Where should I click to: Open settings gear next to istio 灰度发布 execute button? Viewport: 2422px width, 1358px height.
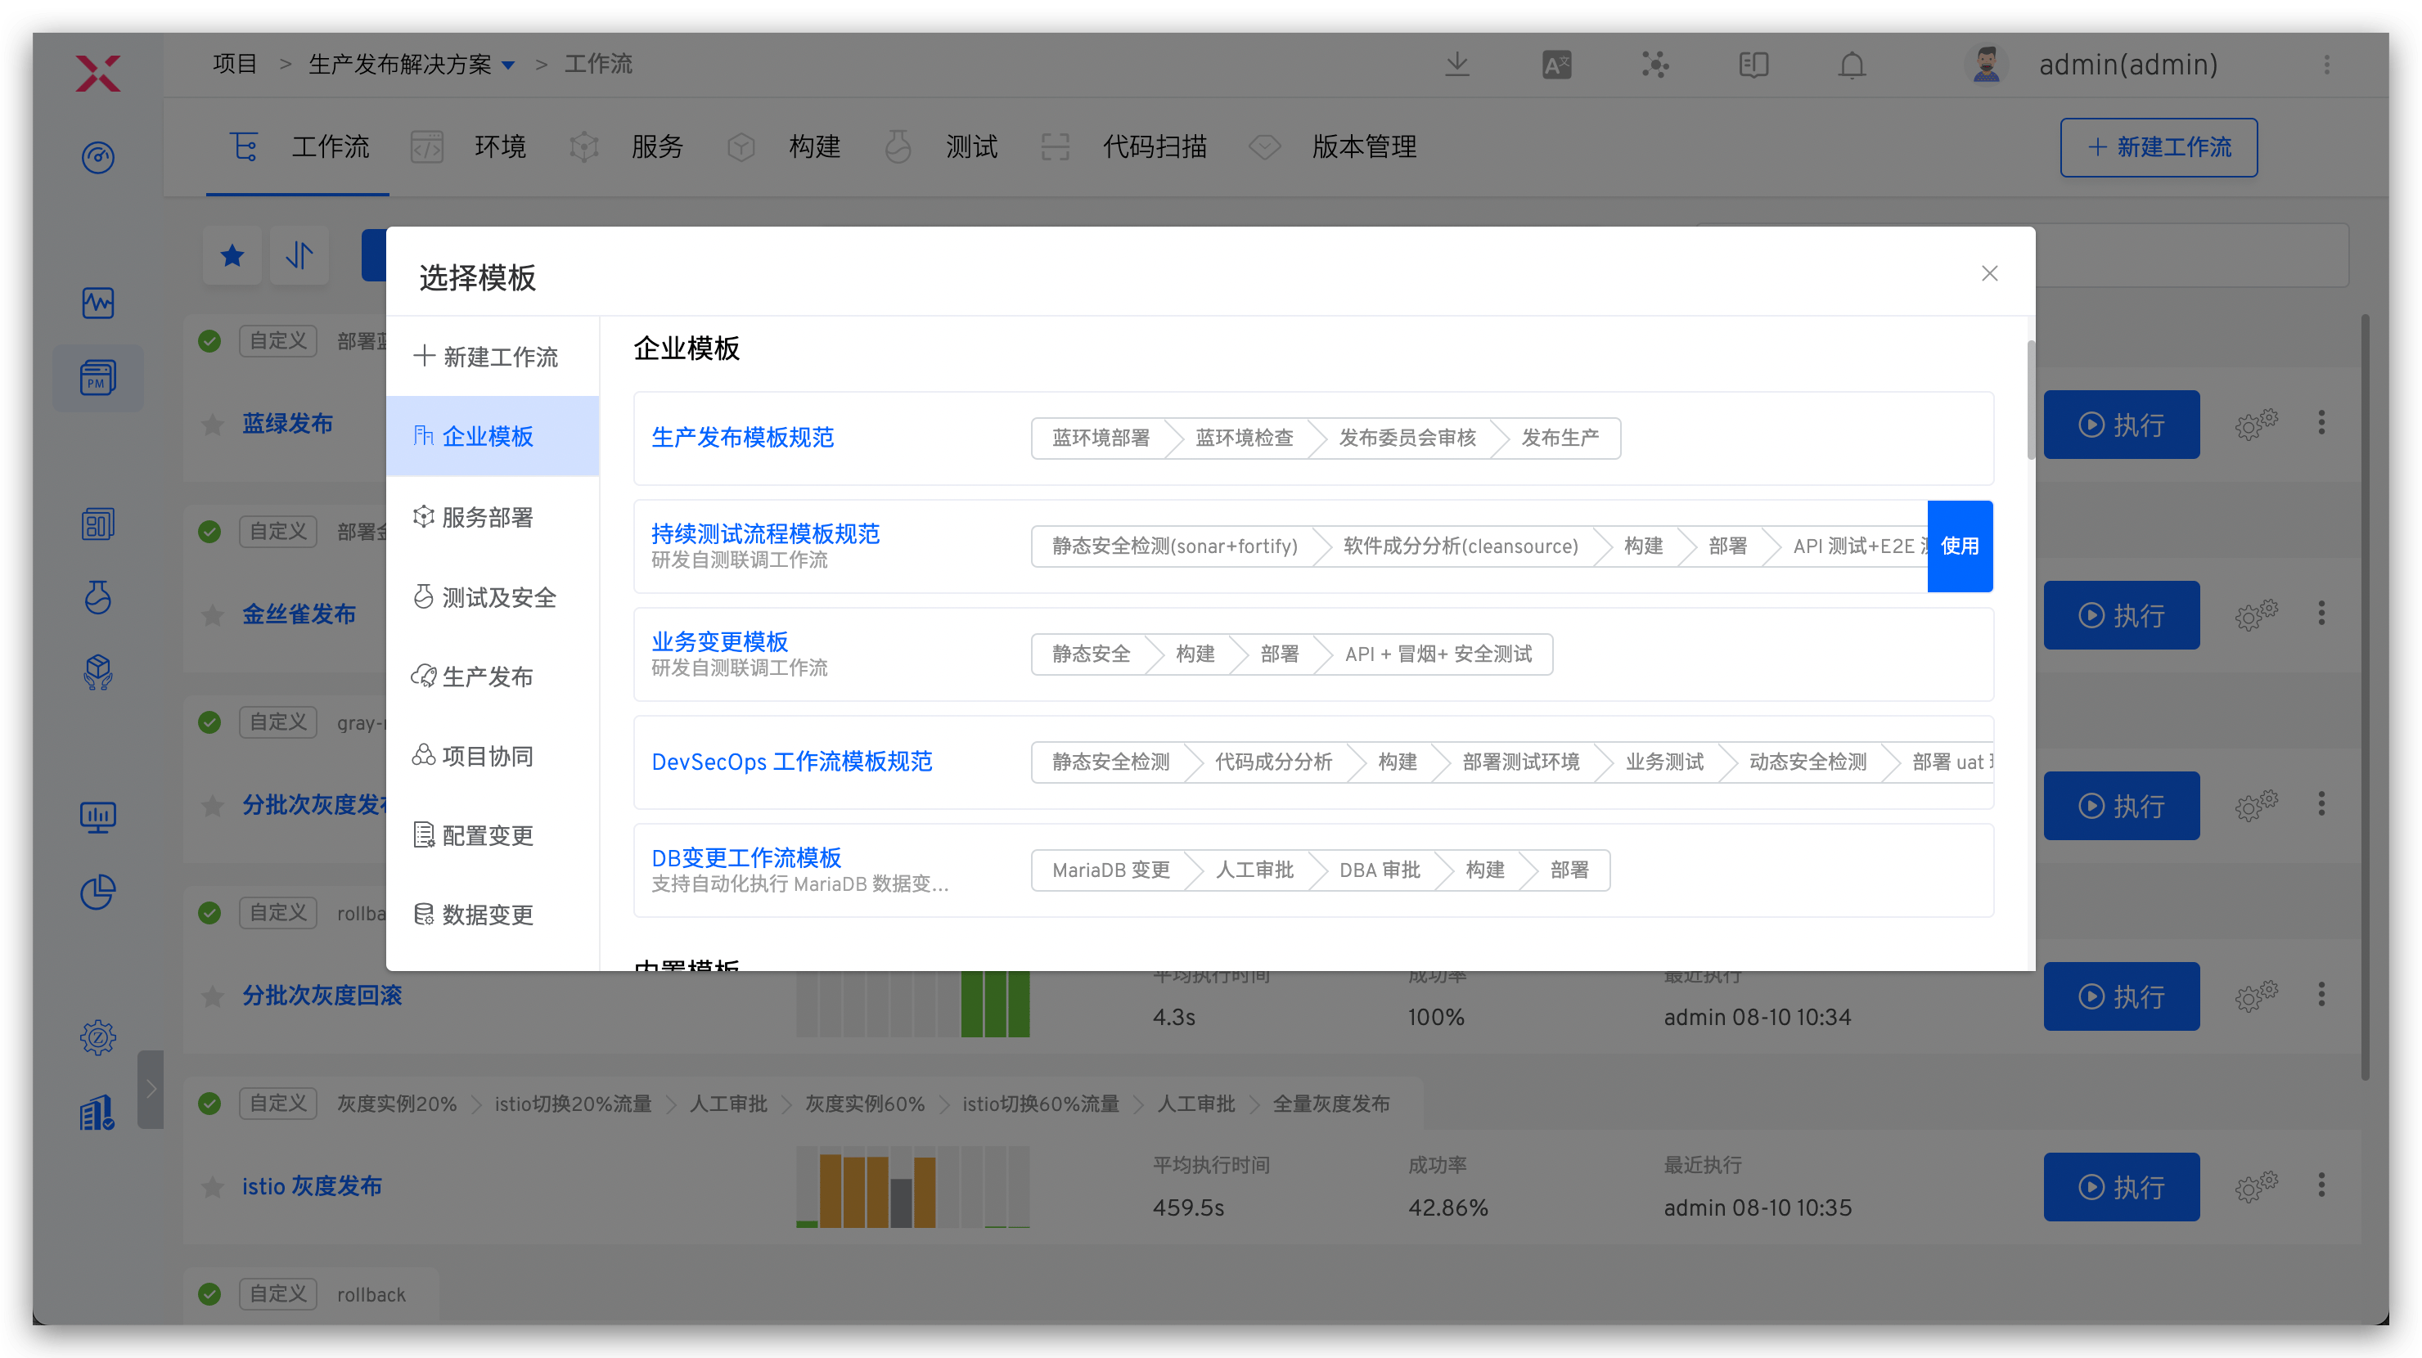(x=2257, y=1186)
